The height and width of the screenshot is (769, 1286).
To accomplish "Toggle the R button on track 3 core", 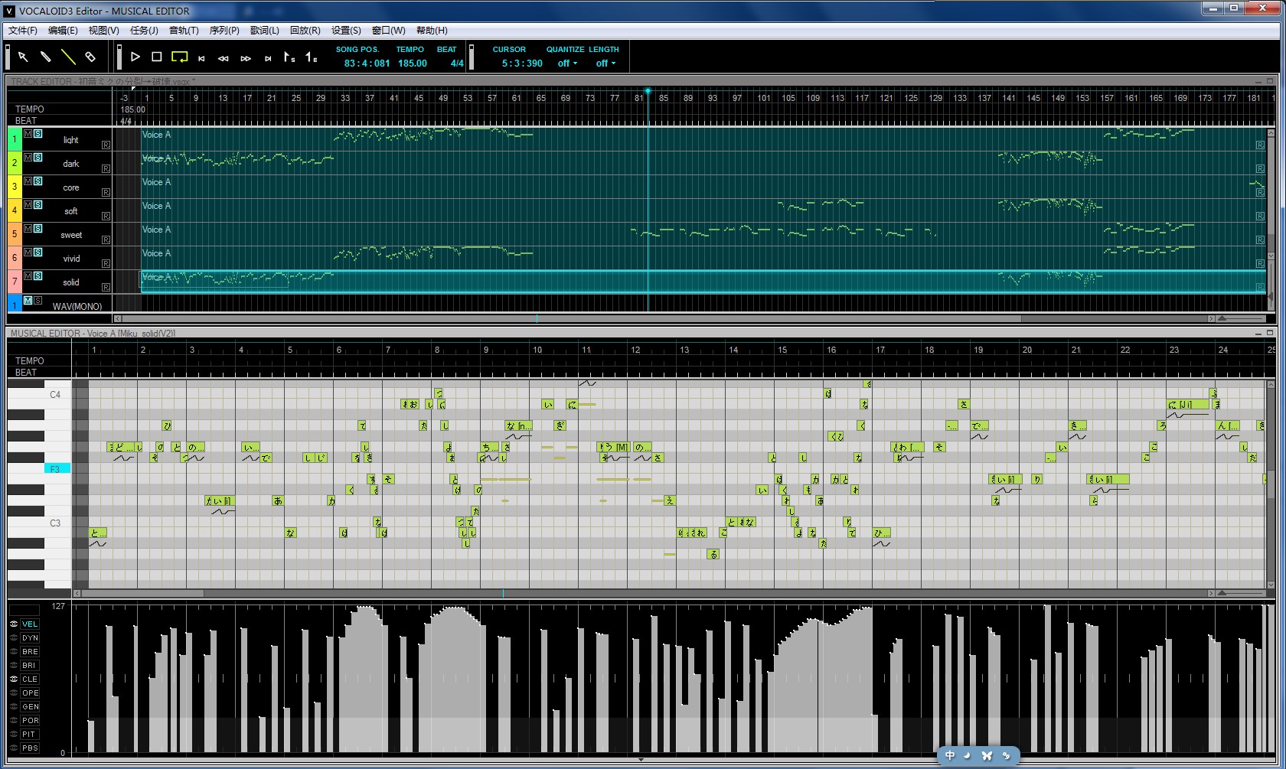I will point(106,192).
